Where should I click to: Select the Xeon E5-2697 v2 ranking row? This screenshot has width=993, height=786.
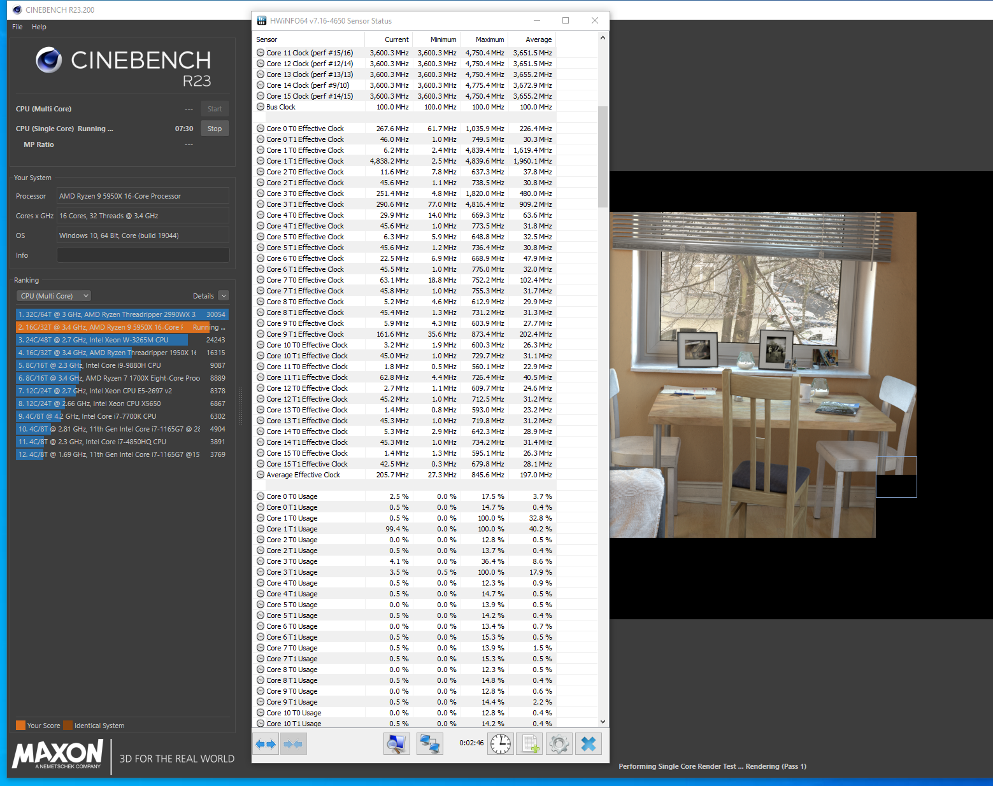[122, 391]
